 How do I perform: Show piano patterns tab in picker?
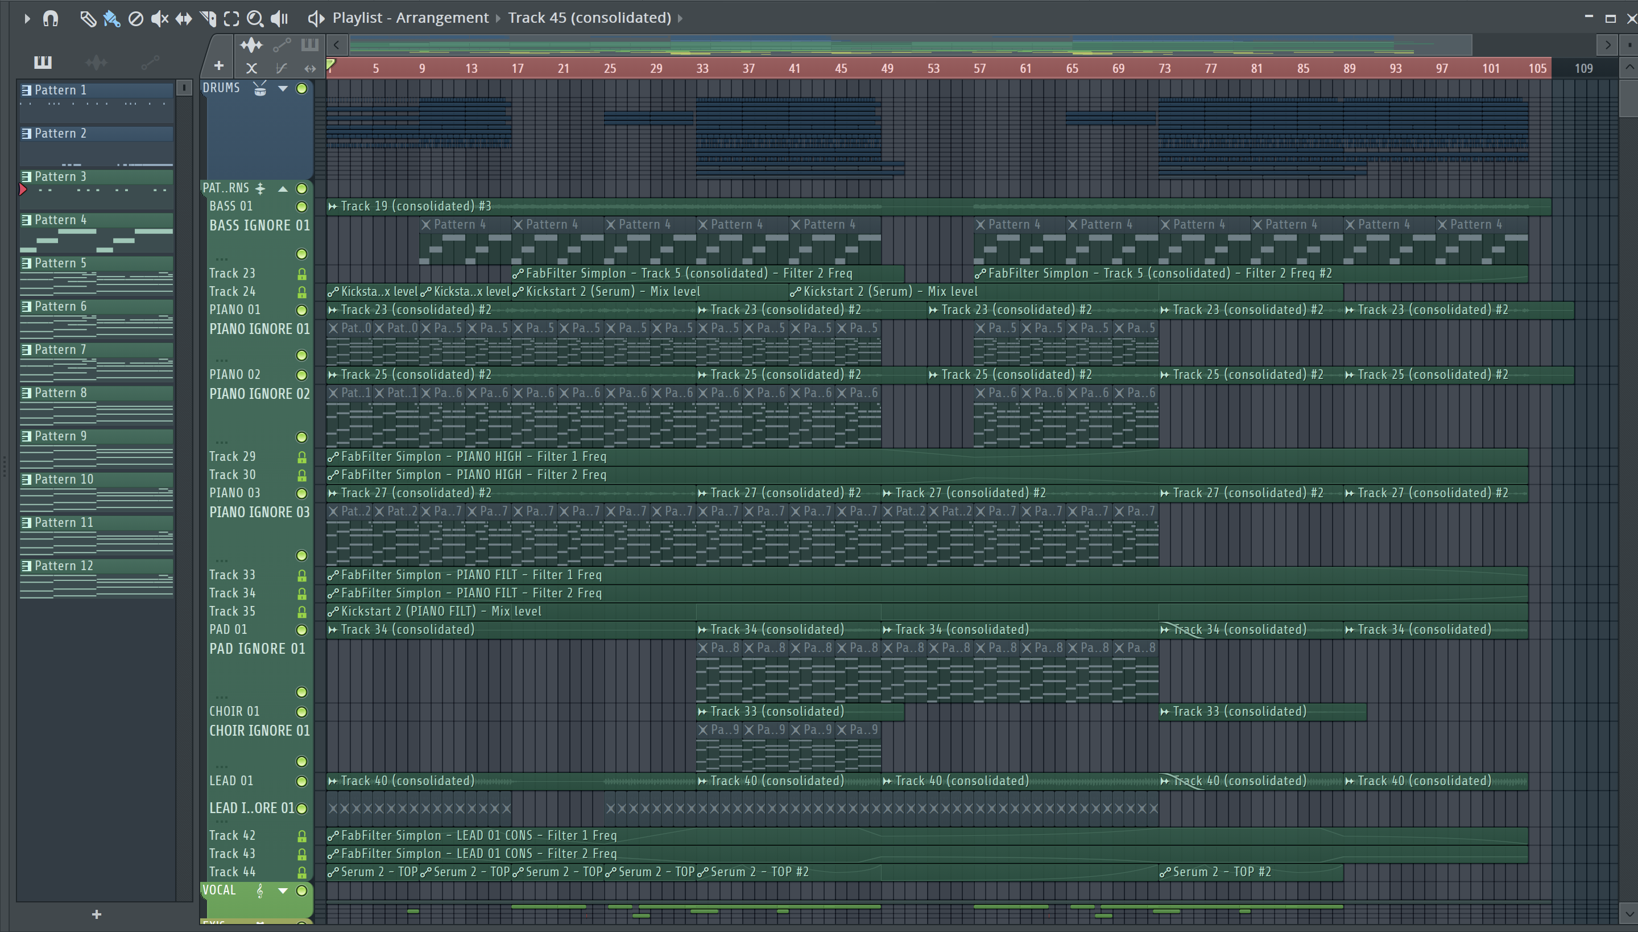43,62
